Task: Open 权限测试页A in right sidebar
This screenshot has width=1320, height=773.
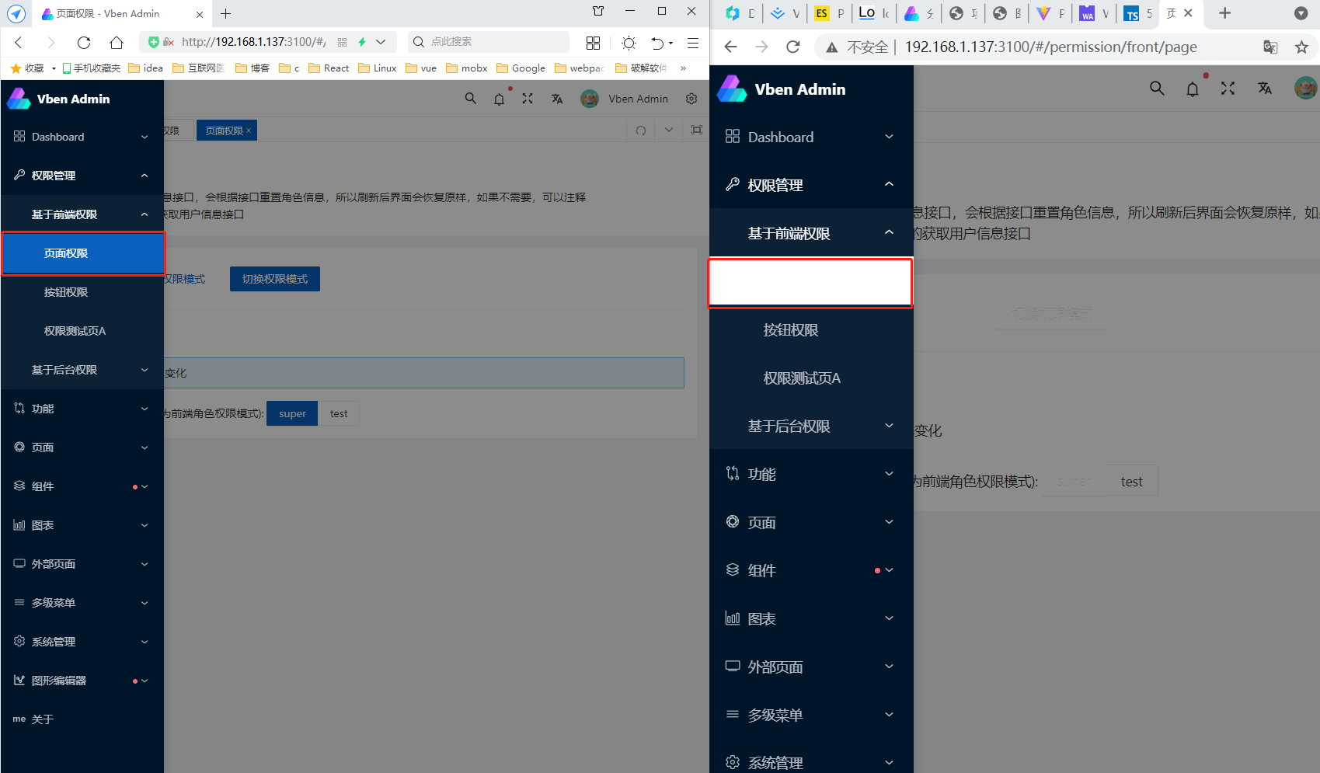Action: pos(811,378)
